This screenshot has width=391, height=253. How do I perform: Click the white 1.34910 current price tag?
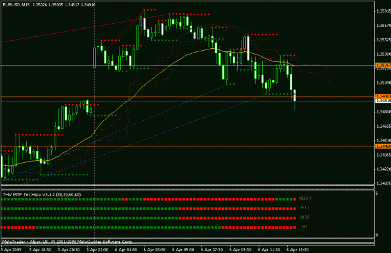coord(383,101)
